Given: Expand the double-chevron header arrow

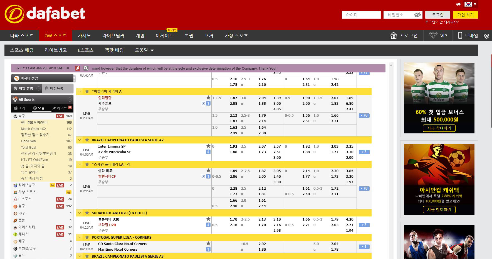Looking at the screenshot, I should (486, 36).
